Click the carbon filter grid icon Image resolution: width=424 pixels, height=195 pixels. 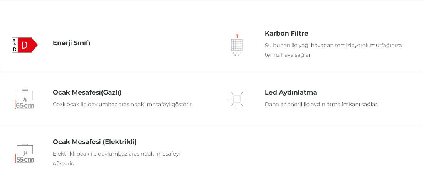pyautogui.click(x=237, y=45)
